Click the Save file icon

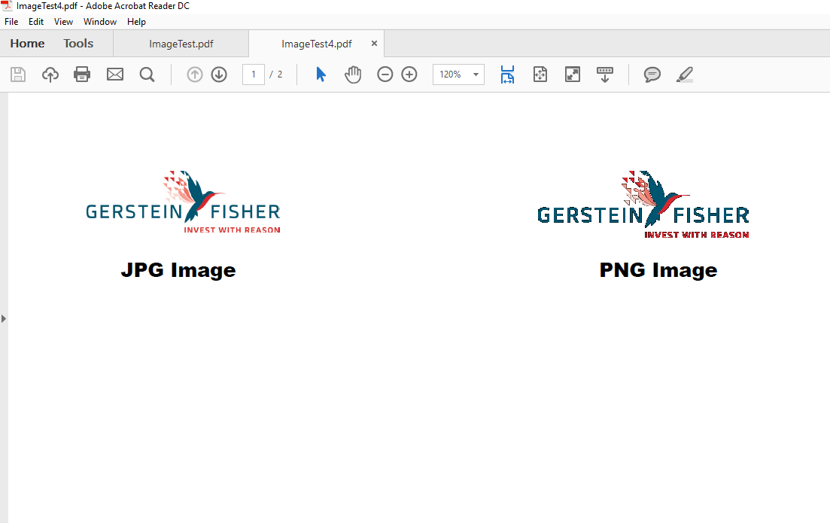[x=18, y=74]
